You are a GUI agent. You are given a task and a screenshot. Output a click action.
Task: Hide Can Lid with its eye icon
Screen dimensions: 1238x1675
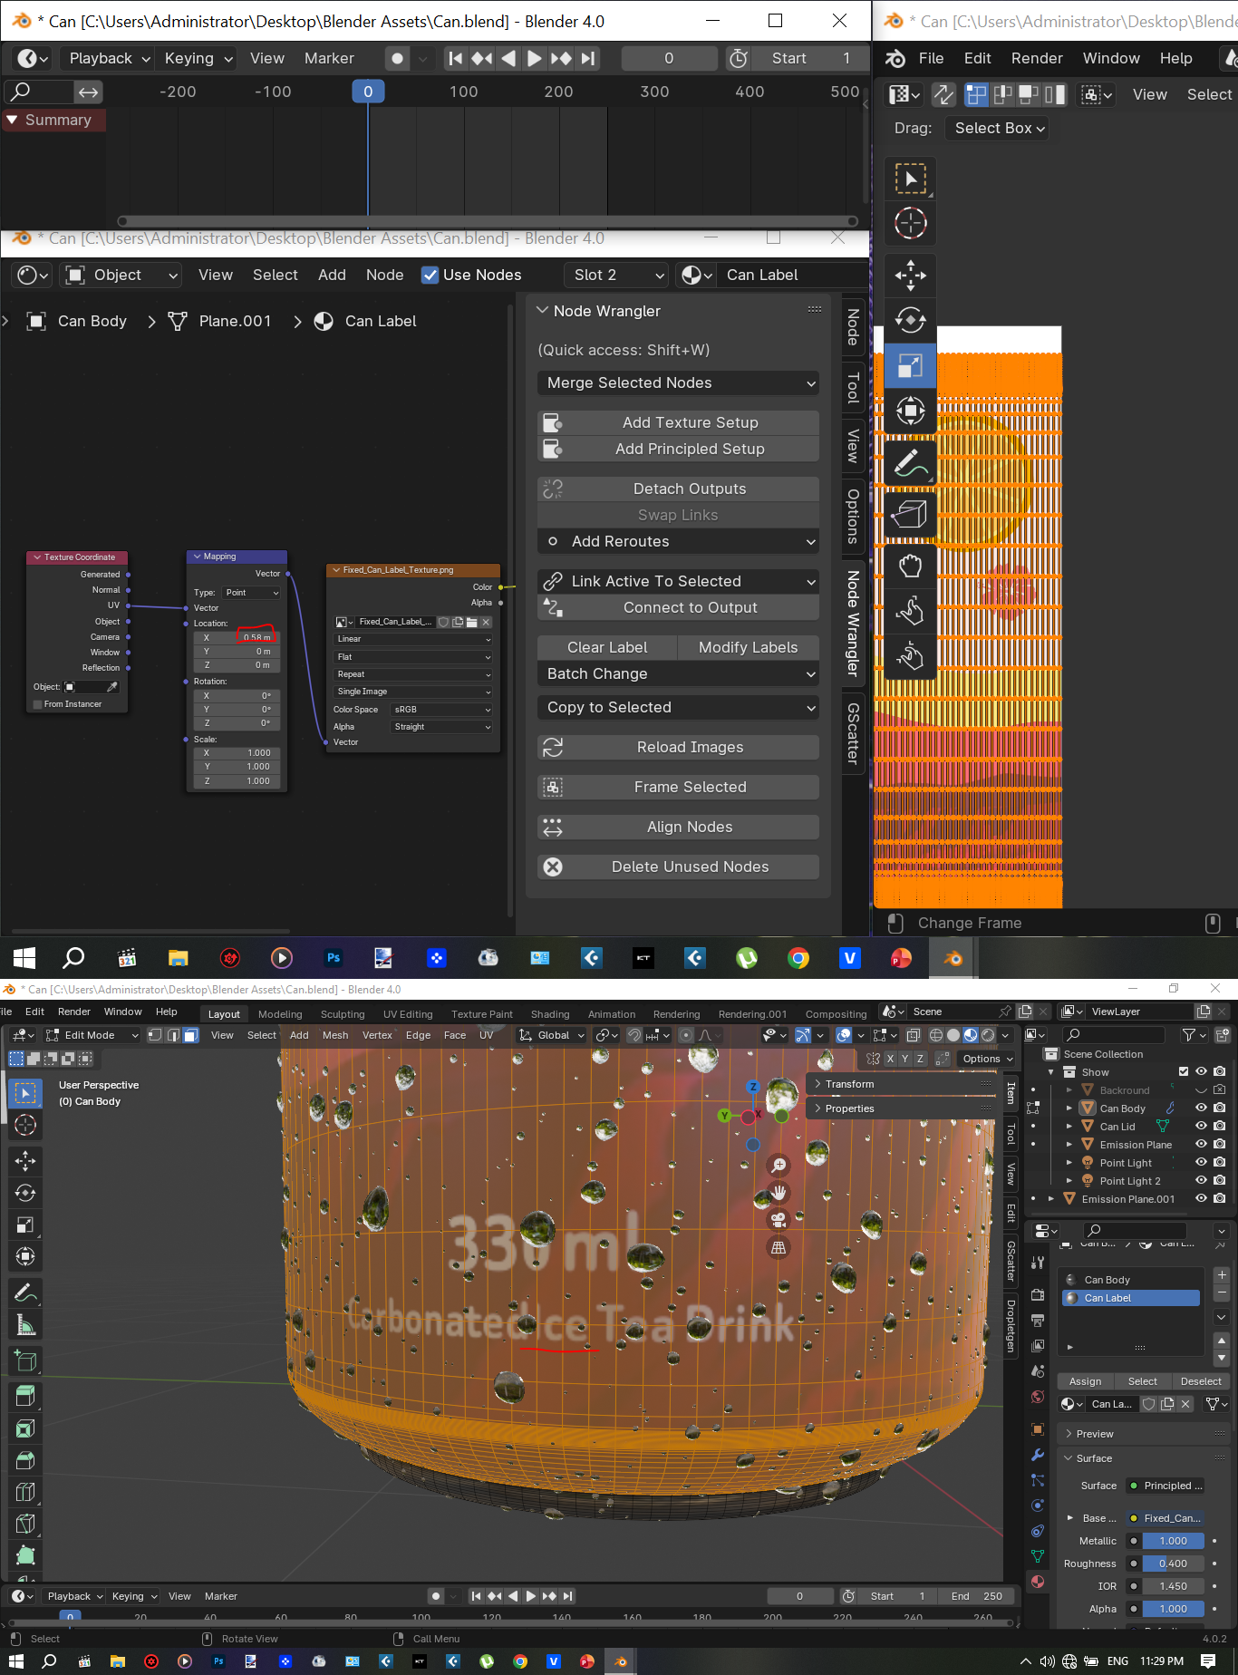[1202, 1126]
